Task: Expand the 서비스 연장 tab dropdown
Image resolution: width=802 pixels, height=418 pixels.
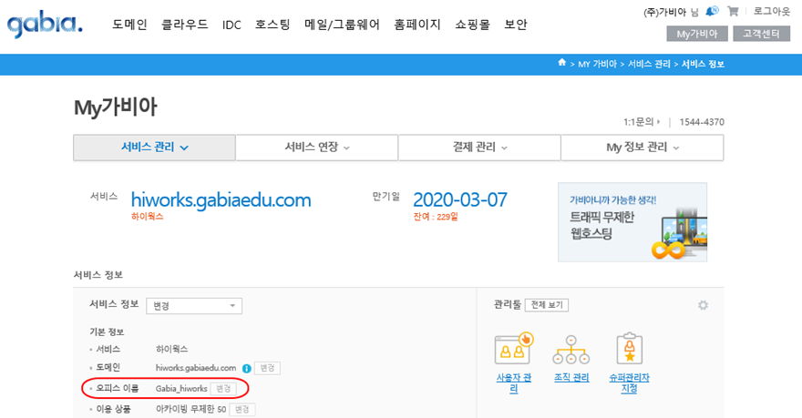Action: point(317,148)
